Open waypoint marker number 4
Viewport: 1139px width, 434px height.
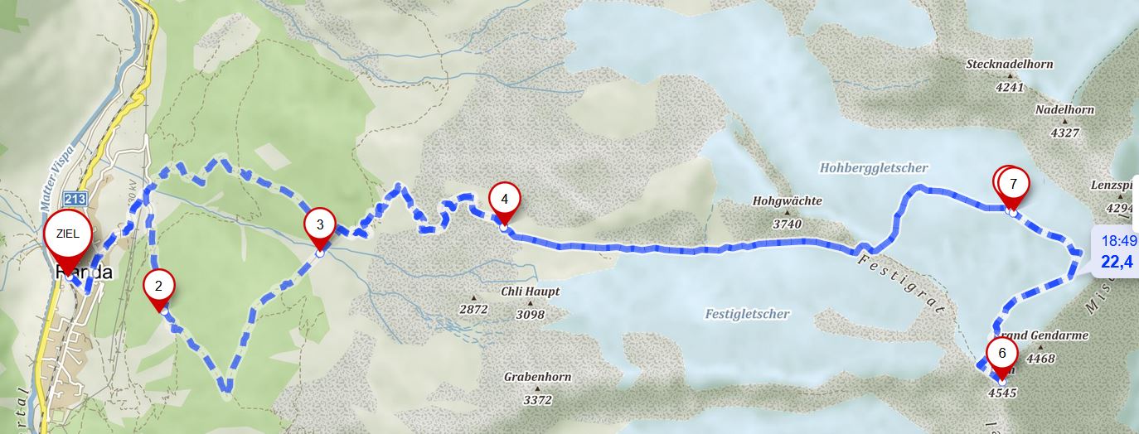(504, 202)
